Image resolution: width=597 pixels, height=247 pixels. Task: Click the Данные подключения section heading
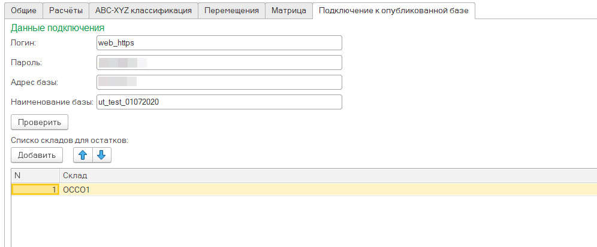coord(58,28)
